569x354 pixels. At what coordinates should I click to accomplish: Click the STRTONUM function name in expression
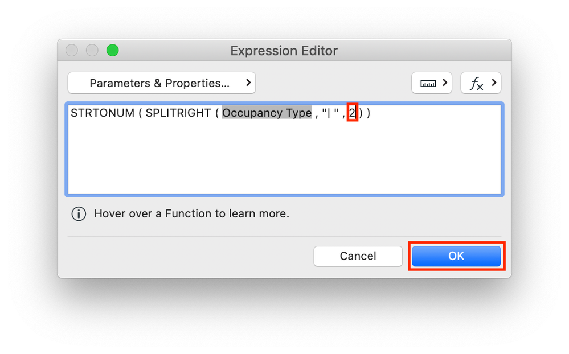tap(101, 113)
